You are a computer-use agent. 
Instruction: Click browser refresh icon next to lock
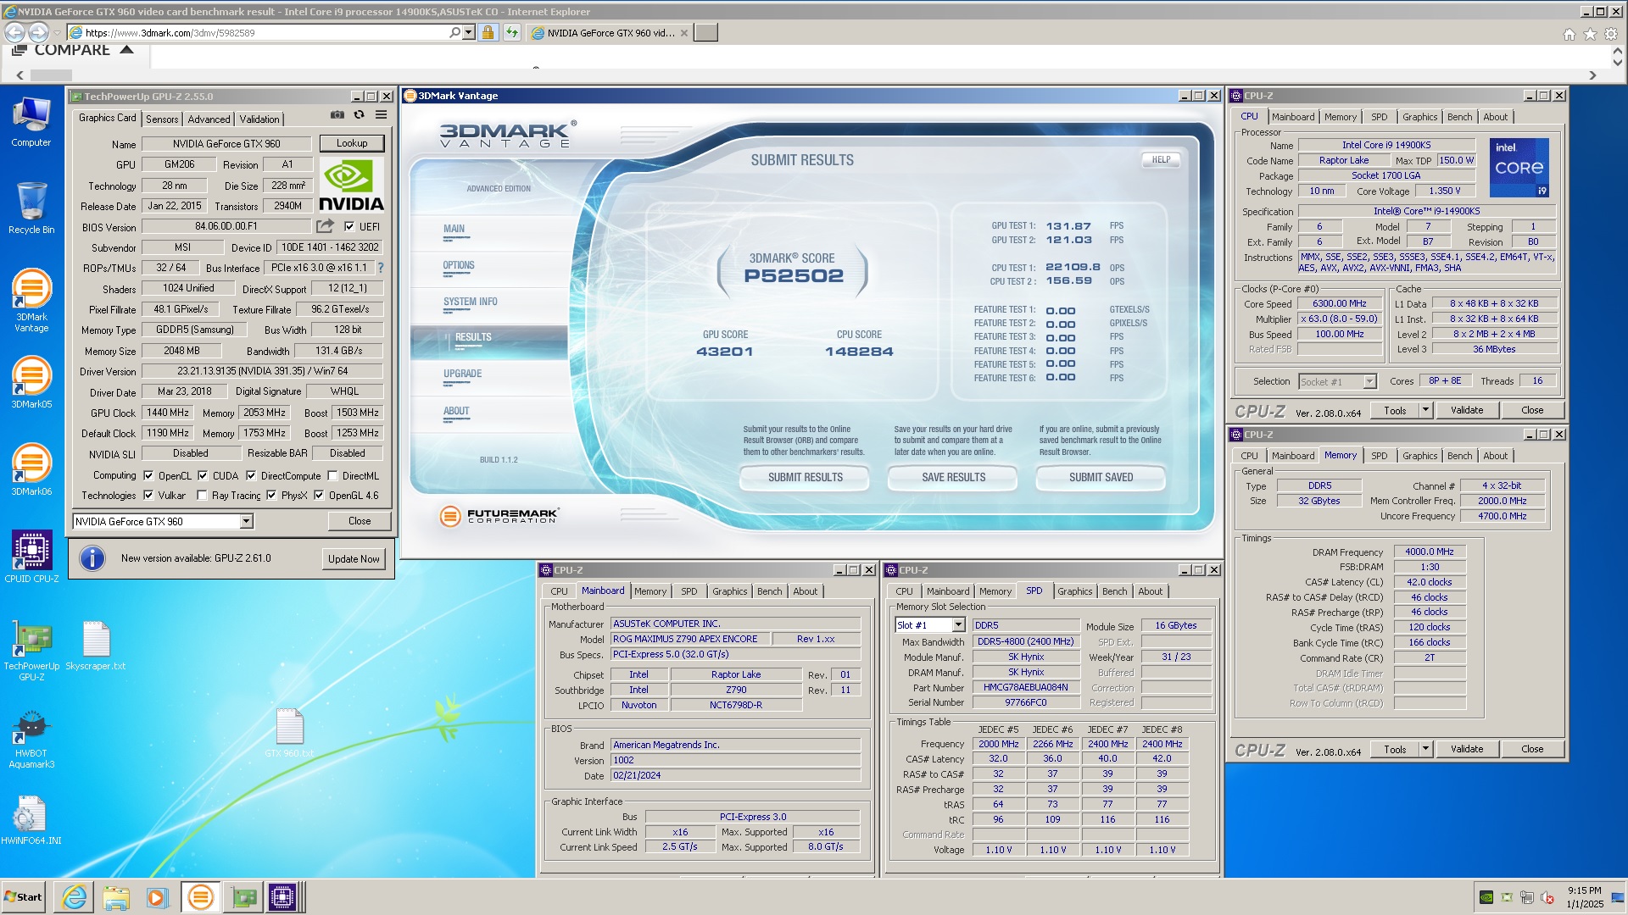pyautogui.click(x=511, y=32)
